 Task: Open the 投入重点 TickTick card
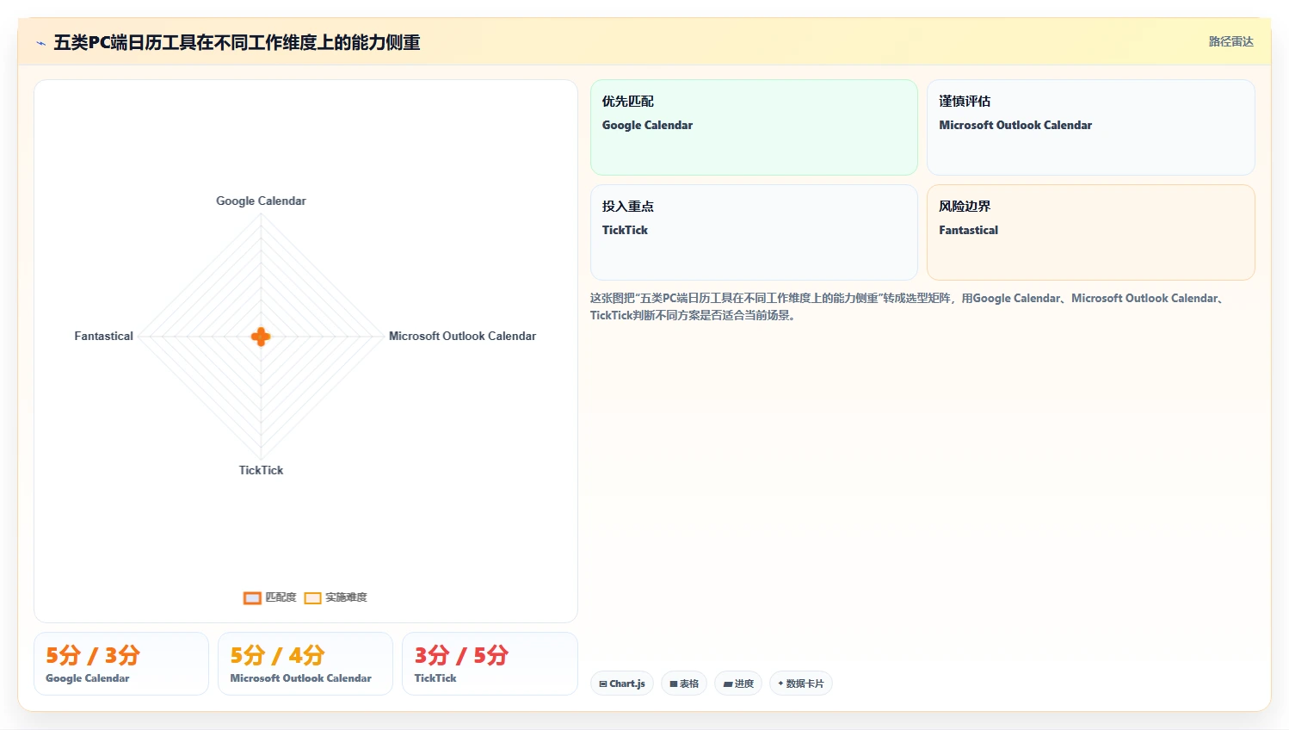[754, 232]
